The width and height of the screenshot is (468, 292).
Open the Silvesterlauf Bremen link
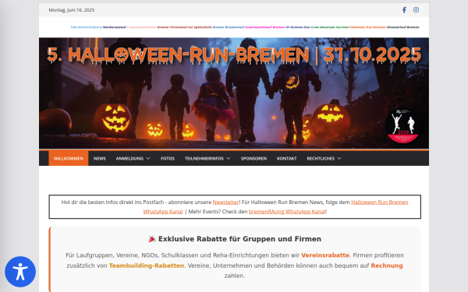pos(403,27)
